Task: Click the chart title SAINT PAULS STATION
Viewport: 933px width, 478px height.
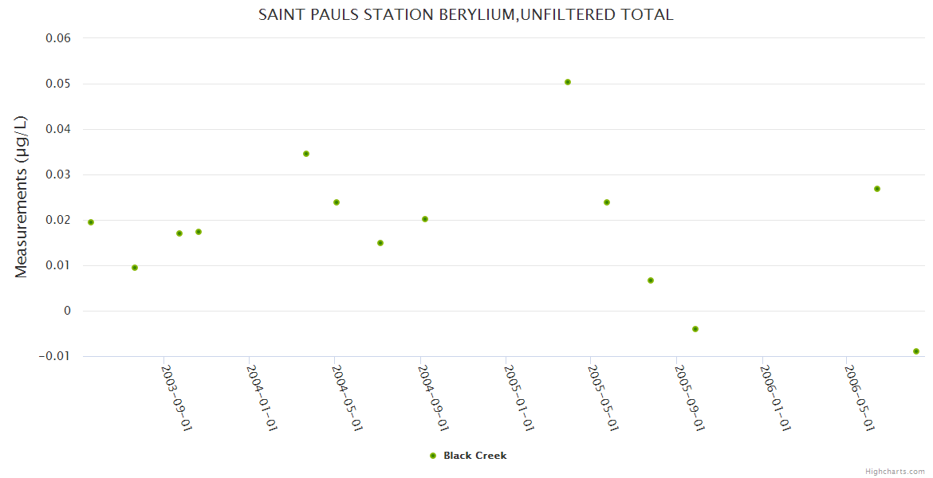Action: tap(466, 14)
